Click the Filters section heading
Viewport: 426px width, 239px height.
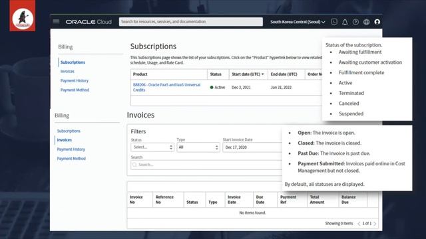(x=138, y=131)
